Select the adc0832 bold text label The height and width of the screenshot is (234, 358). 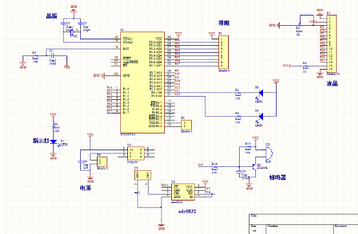(x=187, y=211)
